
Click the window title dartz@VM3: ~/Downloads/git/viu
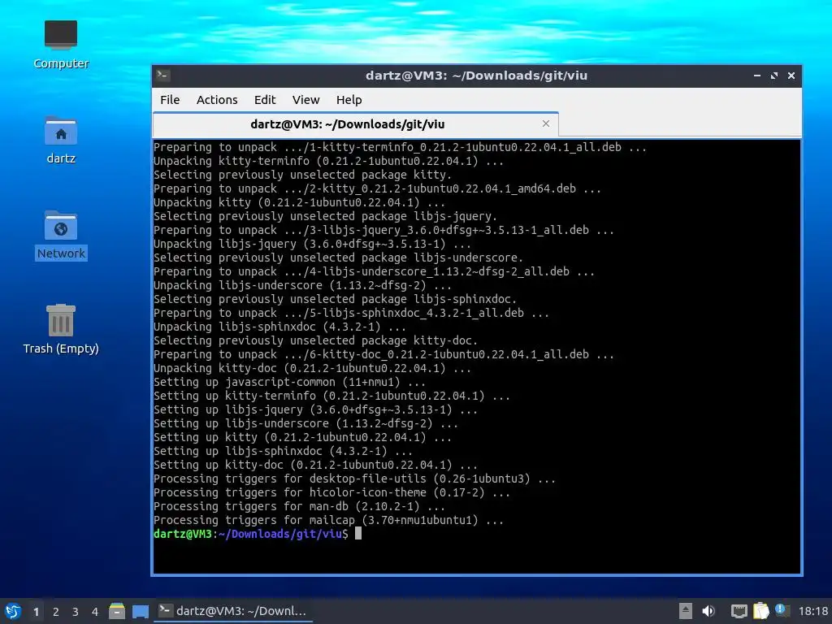pos(476,76)
